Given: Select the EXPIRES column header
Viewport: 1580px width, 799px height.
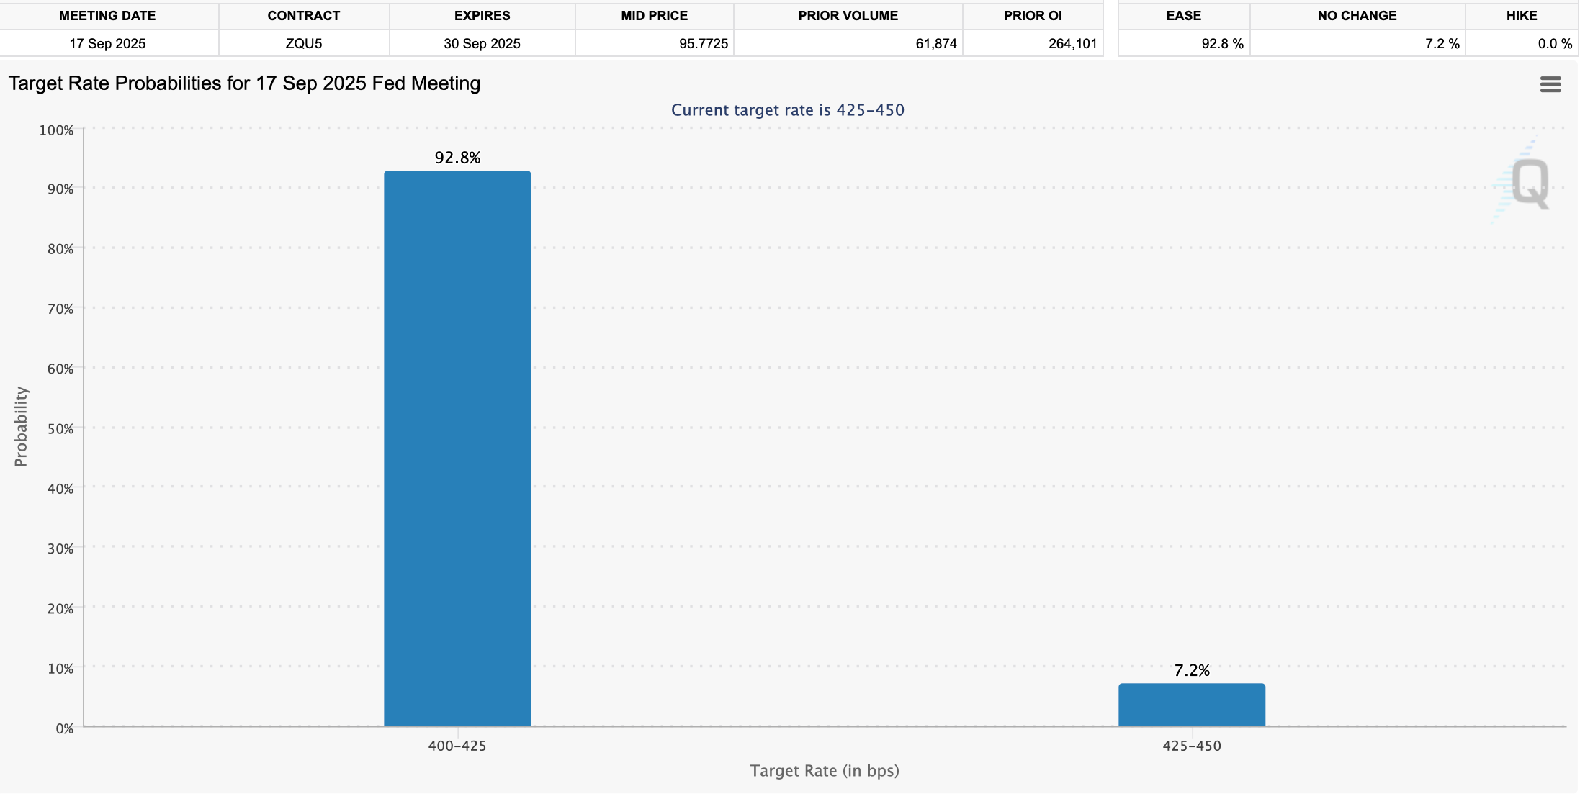Looking at the screenshot, I should tap(482, 16).
